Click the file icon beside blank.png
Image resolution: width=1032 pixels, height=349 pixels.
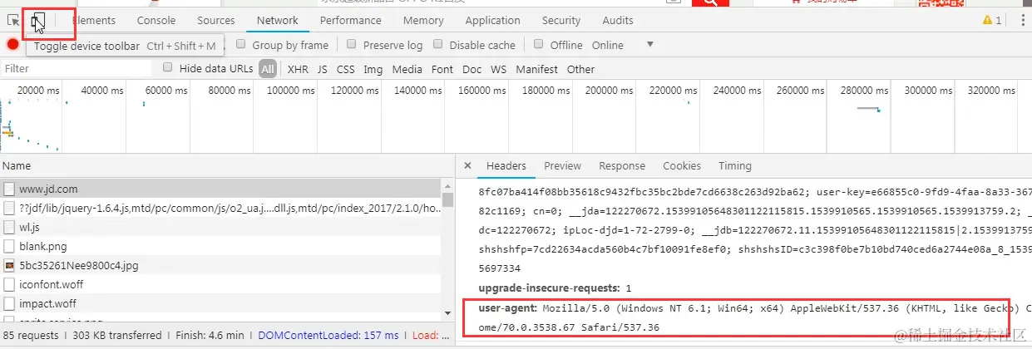(x=9, y=246)
